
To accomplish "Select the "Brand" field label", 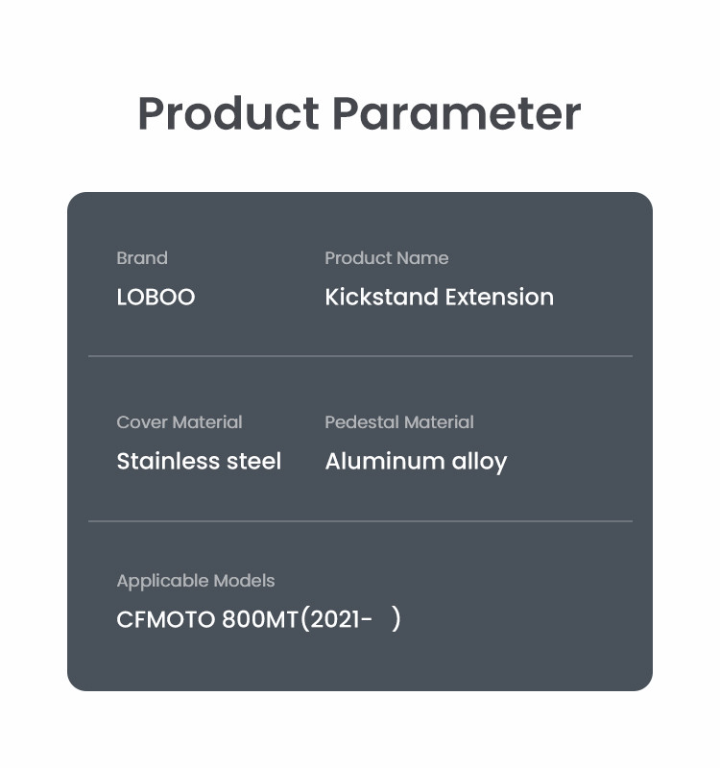I will pyautogui.click(x=142, y=258).
